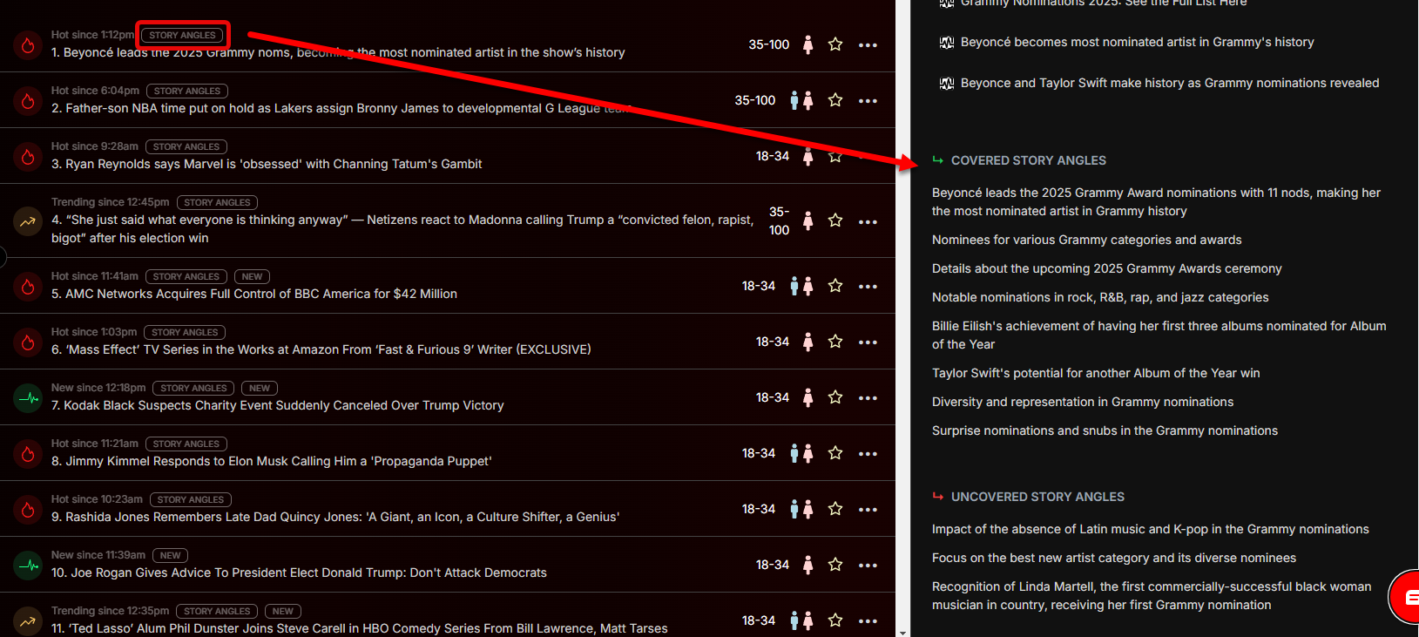Screen dimensions: 1419x637
Task: Open Story Angles for the Bronny James story
Action: click(186, 91)
